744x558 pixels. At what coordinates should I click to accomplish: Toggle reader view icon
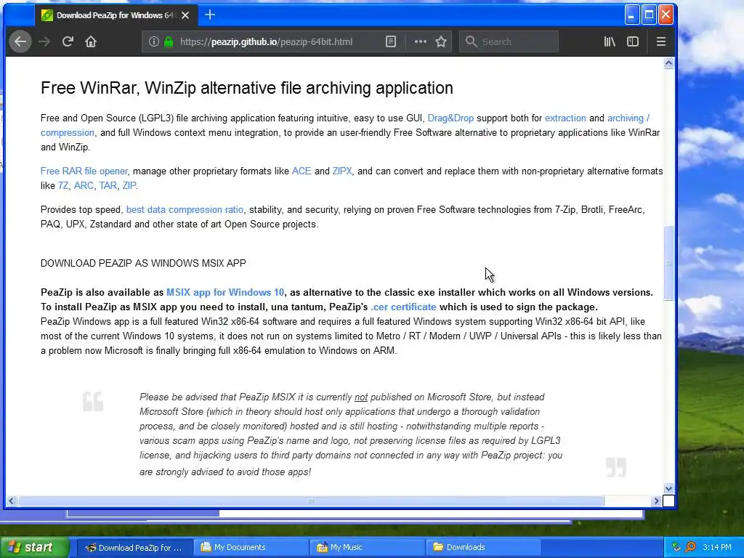tap(390, 41)
